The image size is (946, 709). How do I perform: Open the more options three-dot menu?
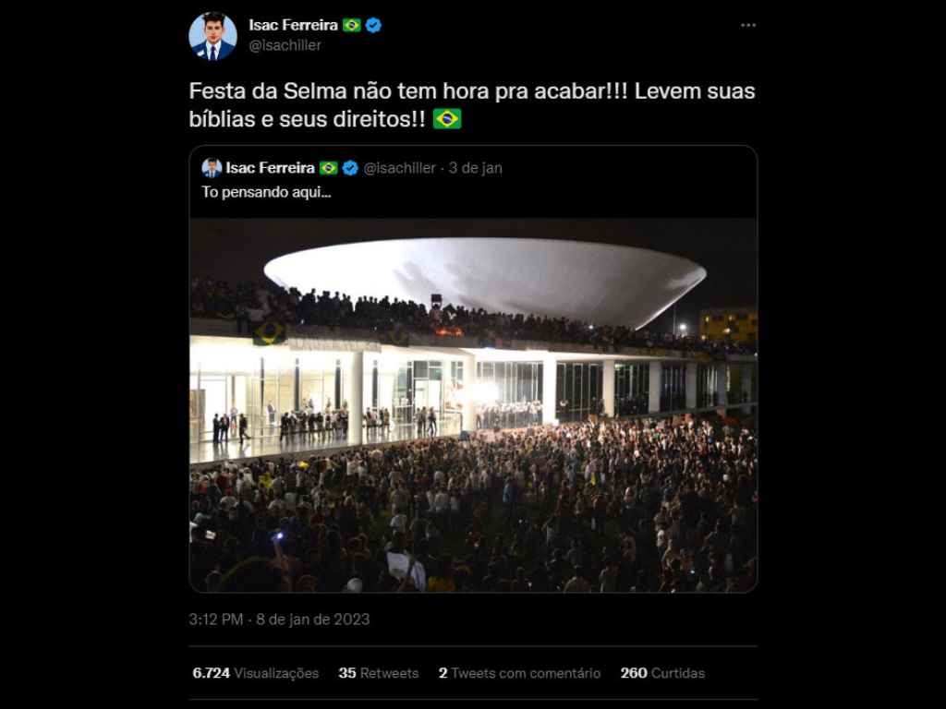coord(747,26)
